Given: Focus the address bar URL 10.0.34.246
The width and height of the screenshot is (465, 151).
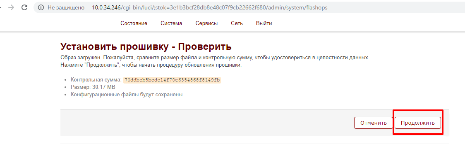Looking at the screenshot, I should (210, 8).
